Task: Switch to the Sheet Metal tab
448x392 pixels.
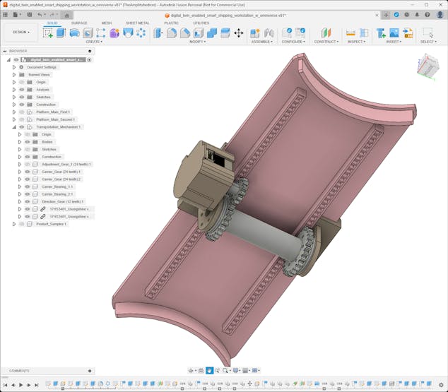Action: coord(138,23)
